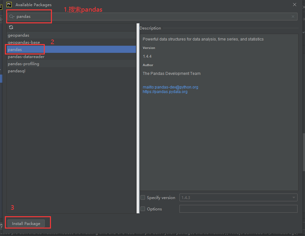Open the https://pandas.pydata.org link
The height and width of the screenshot is (236, 305).
(165, 92)
